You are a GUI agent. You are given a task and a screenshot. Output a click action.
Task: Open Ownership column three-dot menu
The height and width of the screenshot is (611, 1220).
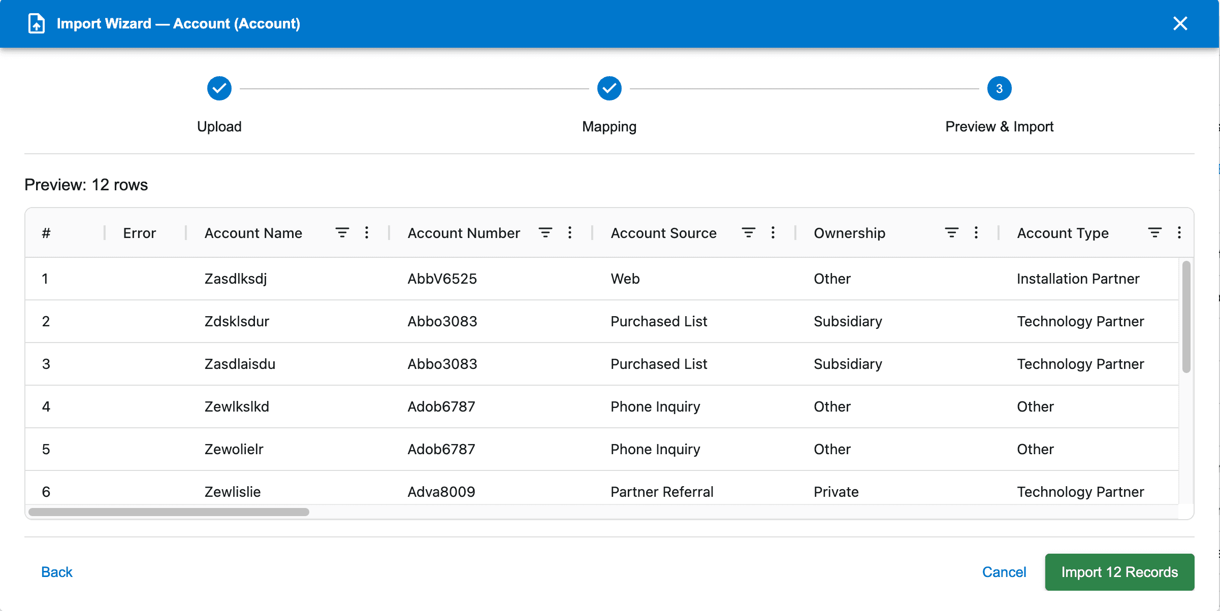click(x=976, y=233)
